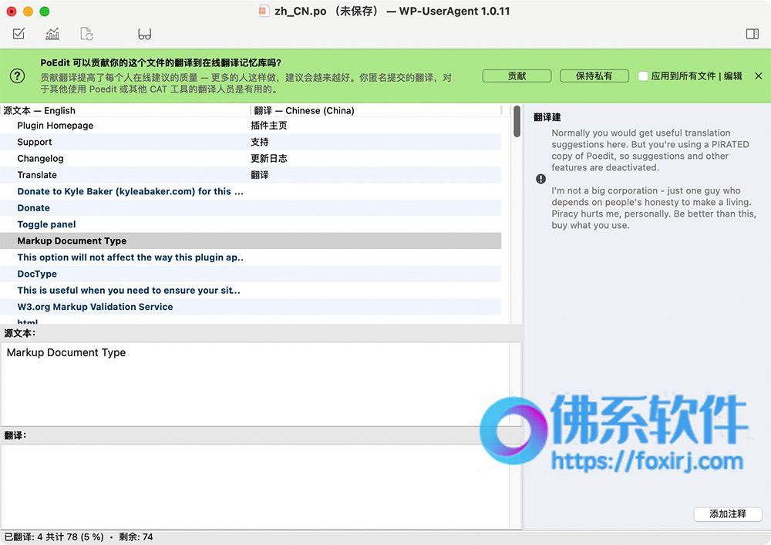This screenshot has height=545, width=771.
Task: Sort by 源文本 — English column header
Action: 126,110
